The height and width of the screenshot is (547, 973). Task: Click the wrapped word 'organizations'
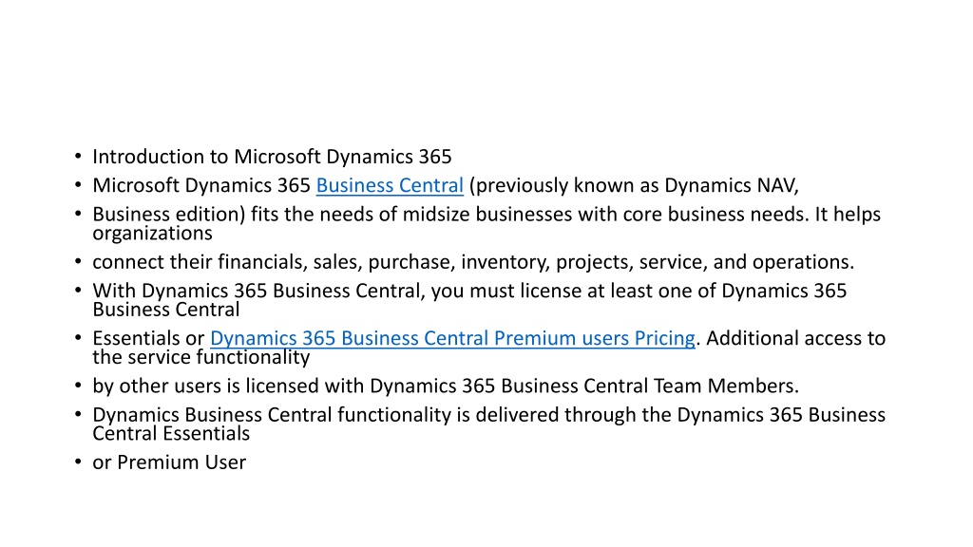152,234
